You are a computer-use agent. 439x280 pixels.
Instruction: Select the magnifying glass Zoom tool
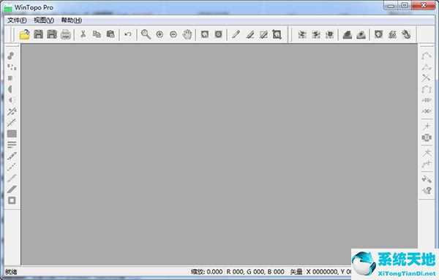point(146,34)
